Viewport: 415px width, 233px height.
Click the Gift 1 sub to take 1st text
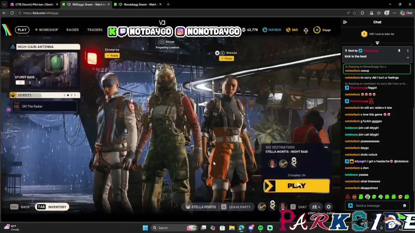pyautogui.click(x=382, y=34)
